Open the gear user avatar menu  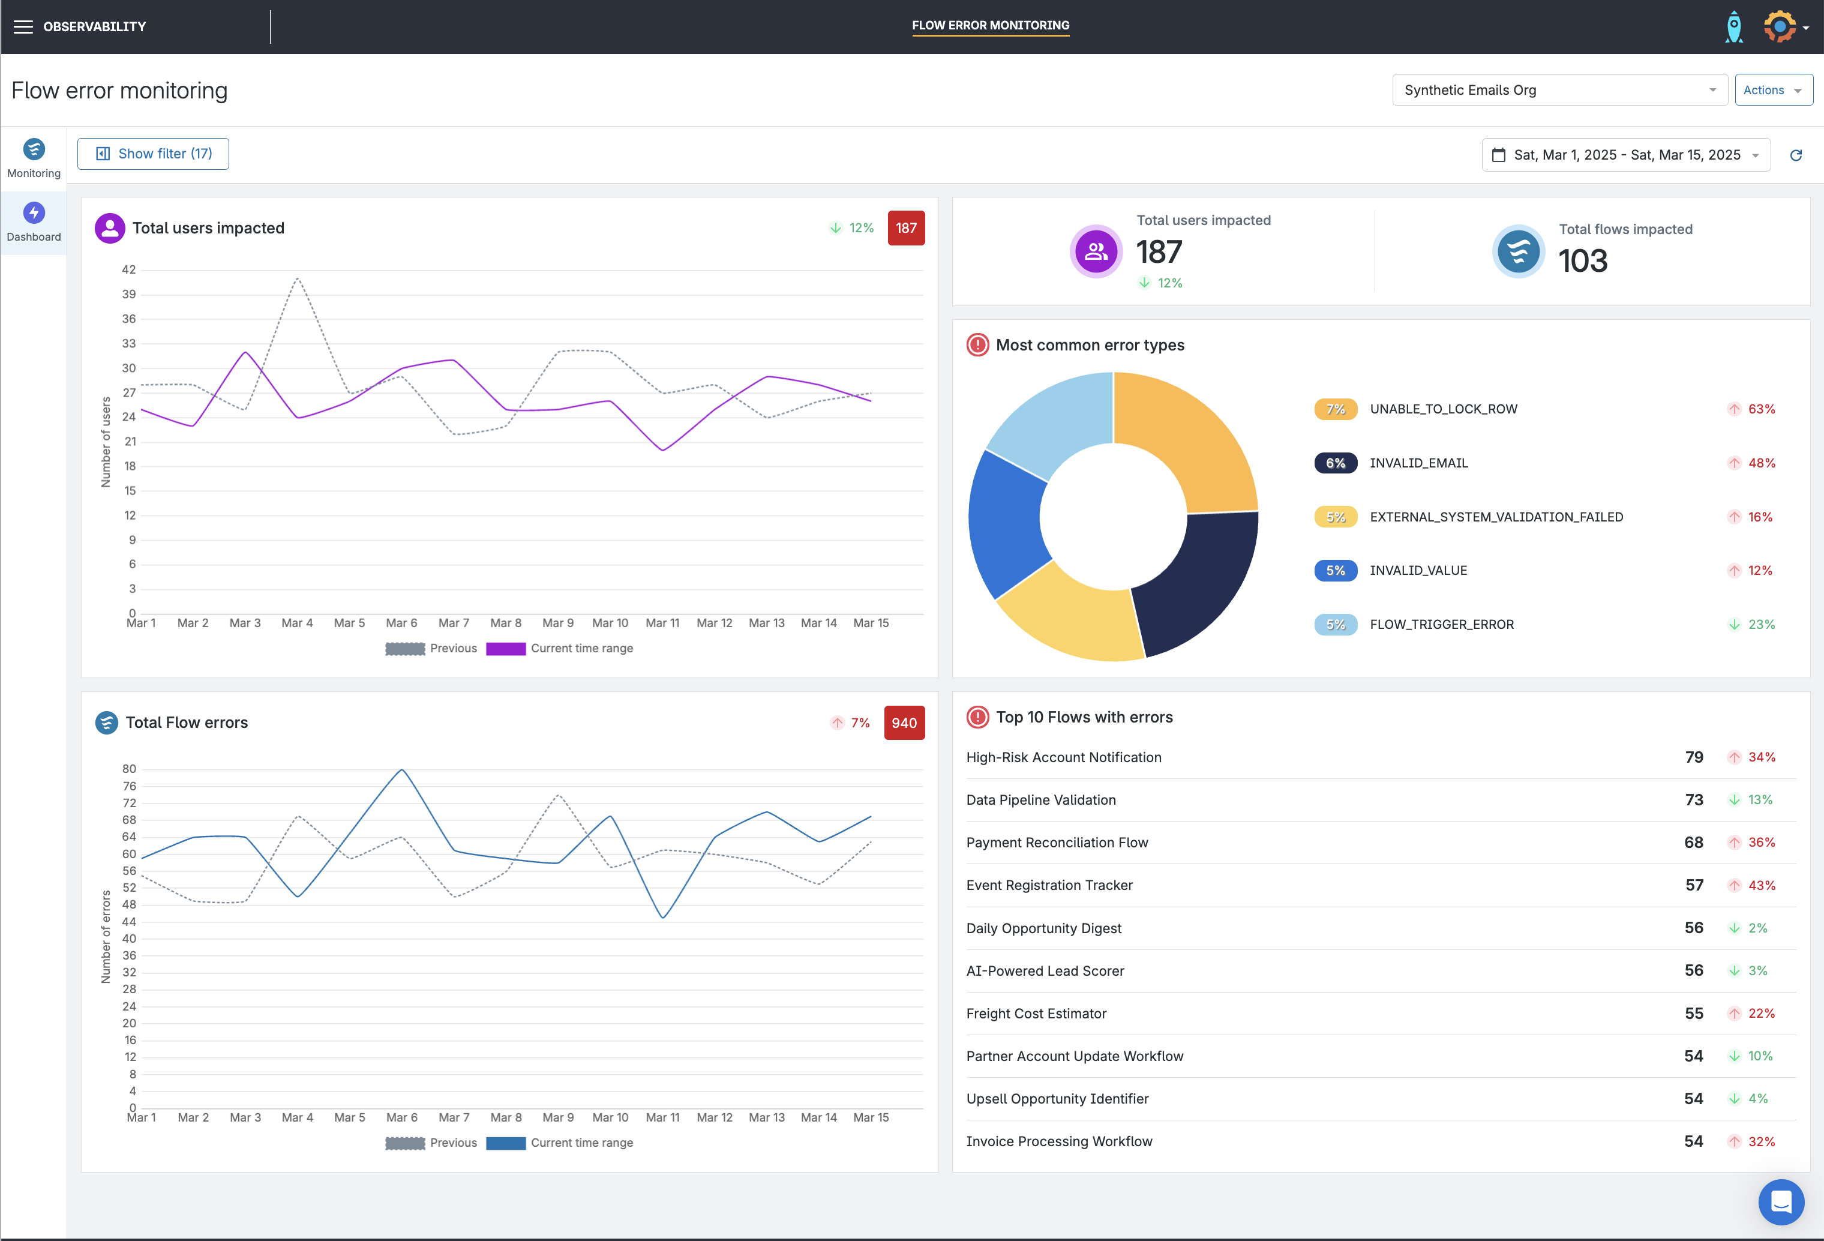[1780, 26]
